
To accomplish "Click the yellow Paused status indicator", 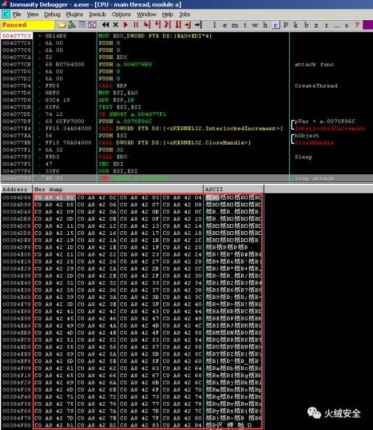I will pyautogui.click(x=27, y=25).
